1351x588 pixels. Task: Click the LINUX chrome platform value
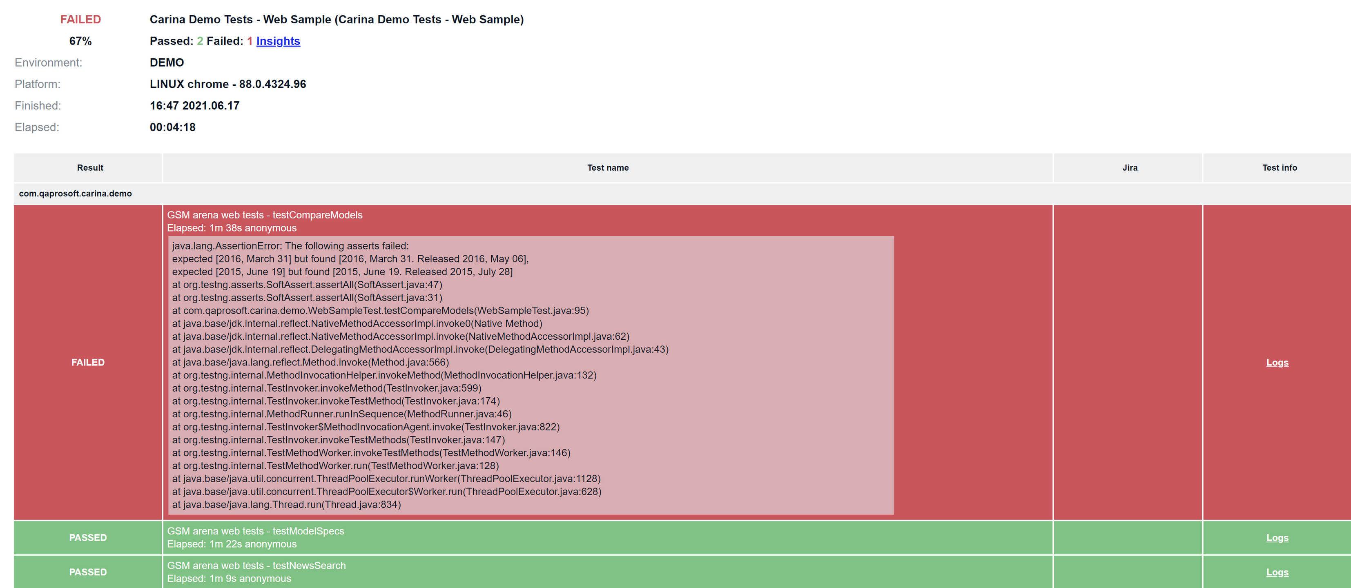[227, 84]
